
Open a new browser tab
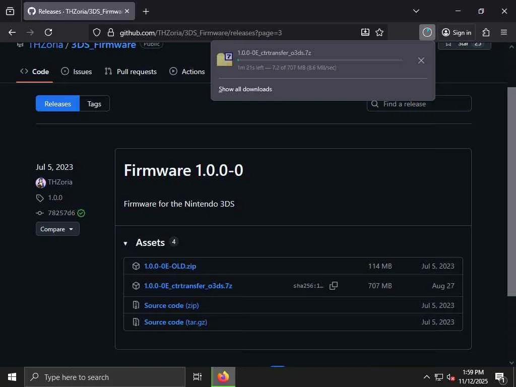point(146,12)
